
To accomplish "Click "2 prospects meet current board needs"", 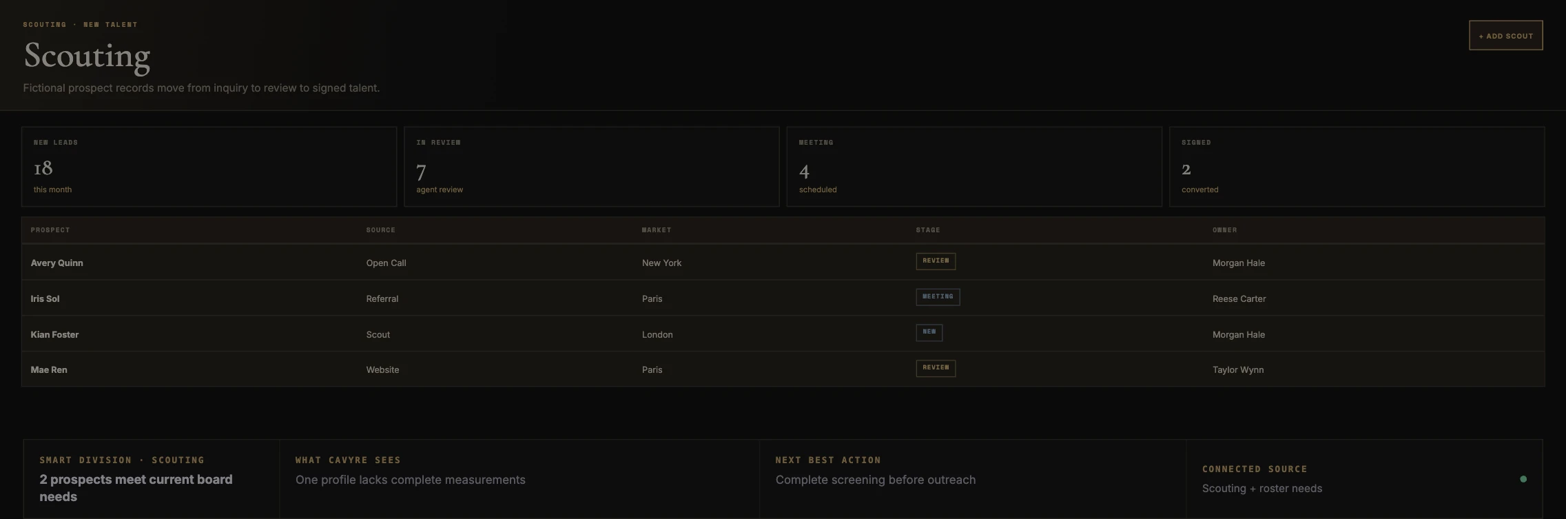I will click(136, 488).
